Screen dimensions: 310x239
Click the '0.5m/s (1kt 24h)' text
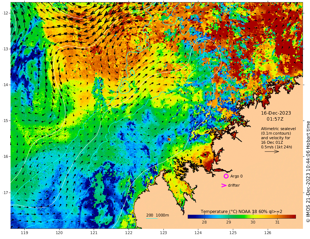coord(277,147)
